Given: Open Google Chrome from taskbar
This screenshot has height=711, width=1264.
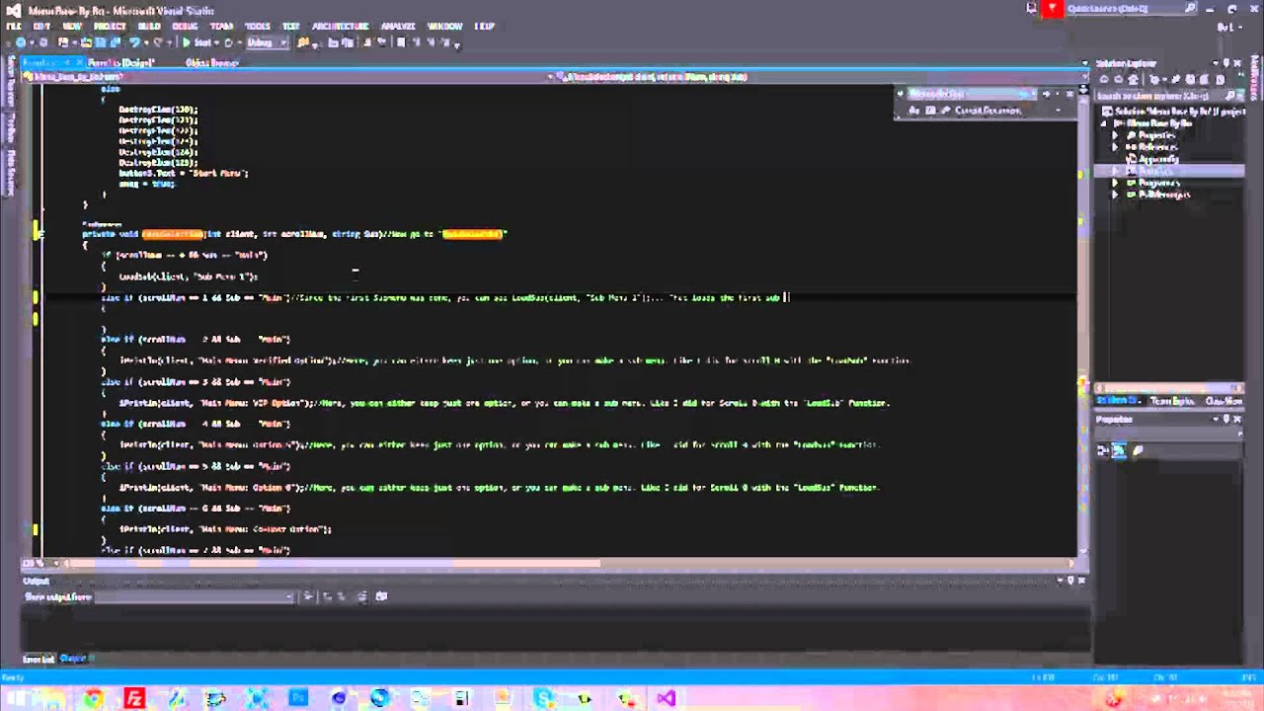Looking at the screenshot, I should click(93, 698).
